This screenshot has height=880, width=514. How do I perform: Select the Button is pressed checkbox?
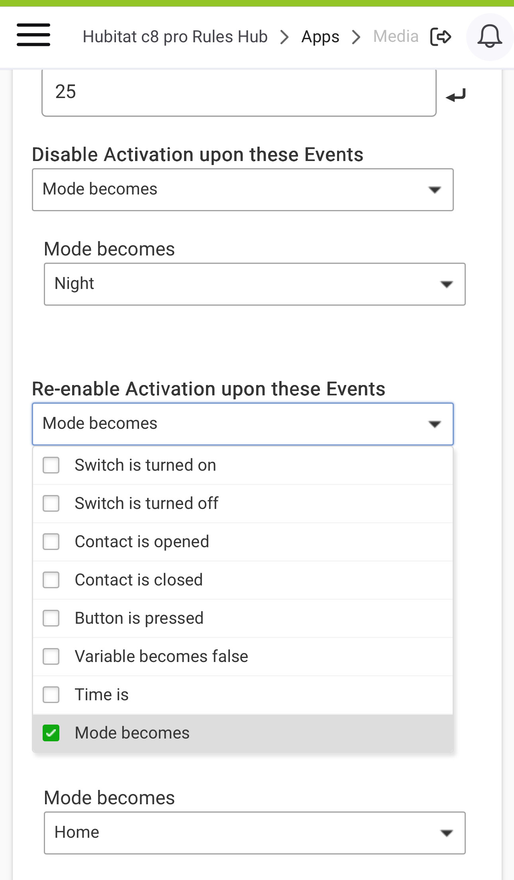pos(51,618)
